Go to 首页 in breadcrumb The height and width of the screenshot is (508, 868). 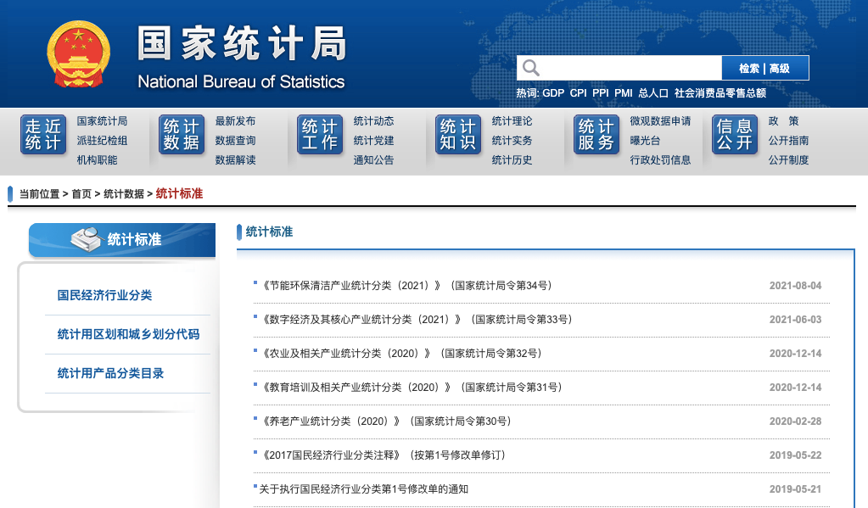tap(81, 193)
